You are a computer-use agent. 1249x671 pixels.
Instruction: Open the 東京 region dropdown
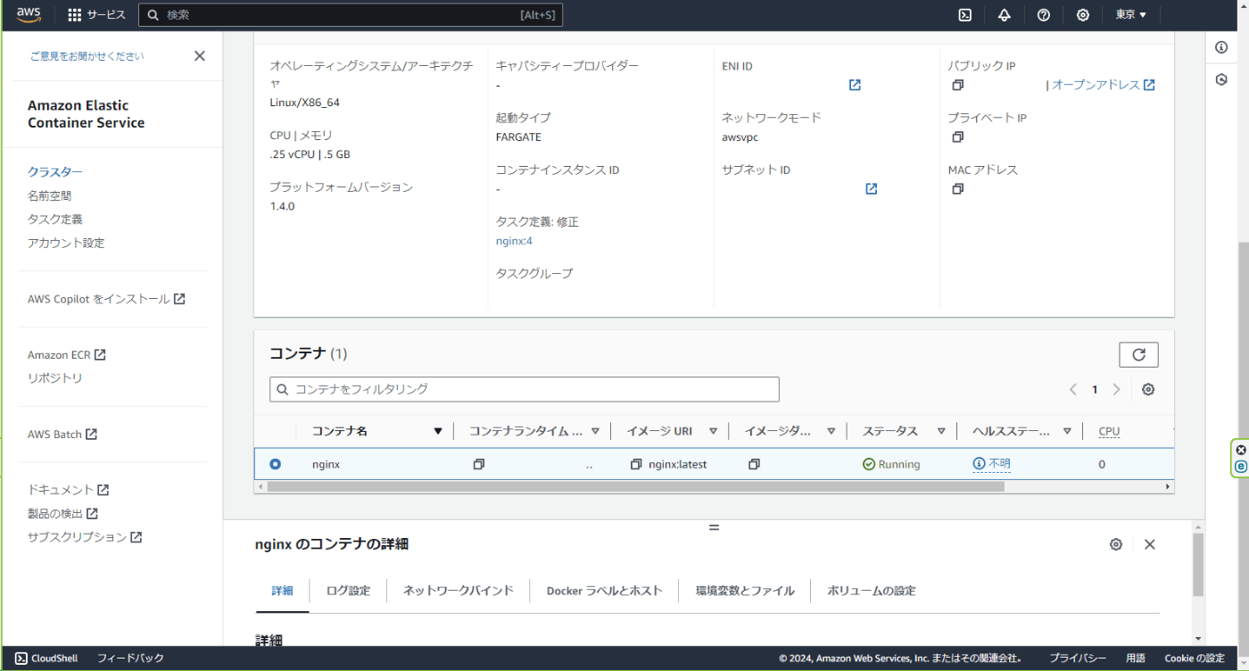[x=1131, y=15]
